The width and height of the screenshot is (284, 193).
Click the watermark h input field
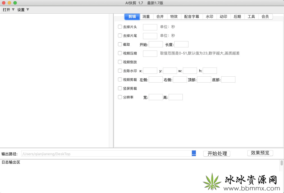pos(210,71)
